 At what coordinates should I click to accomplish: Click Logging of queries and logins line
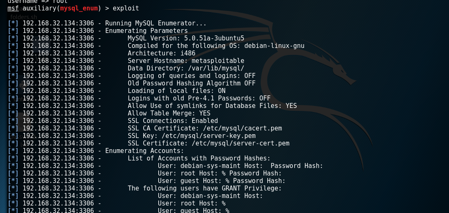coord(191,76)
